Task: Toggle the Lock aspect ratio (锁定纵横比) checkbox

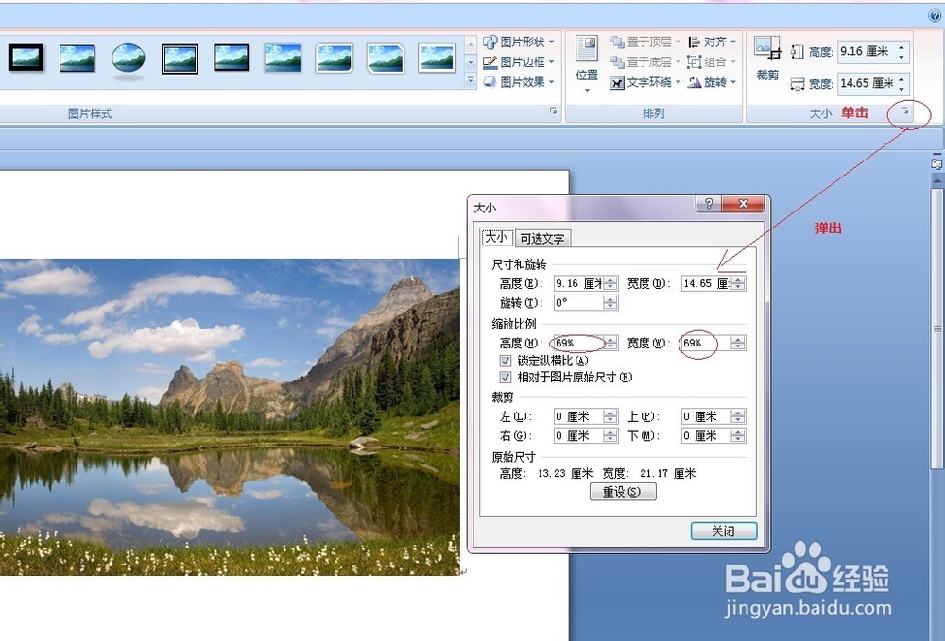Action: tap(507, 361)
